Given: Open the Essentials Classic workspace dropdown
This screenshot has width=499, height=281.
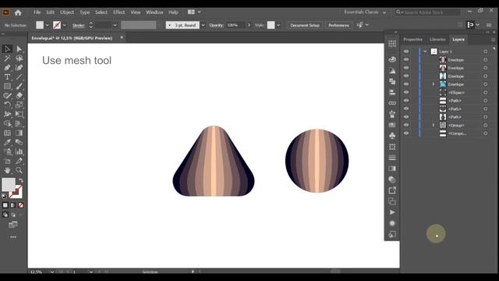Looking at the screenshot, I should coord(365,12).
